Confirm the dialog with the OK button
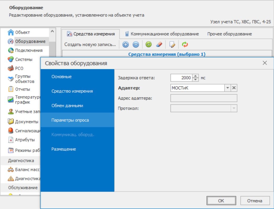Screen dimensions: 274x209 pos(221,201)
